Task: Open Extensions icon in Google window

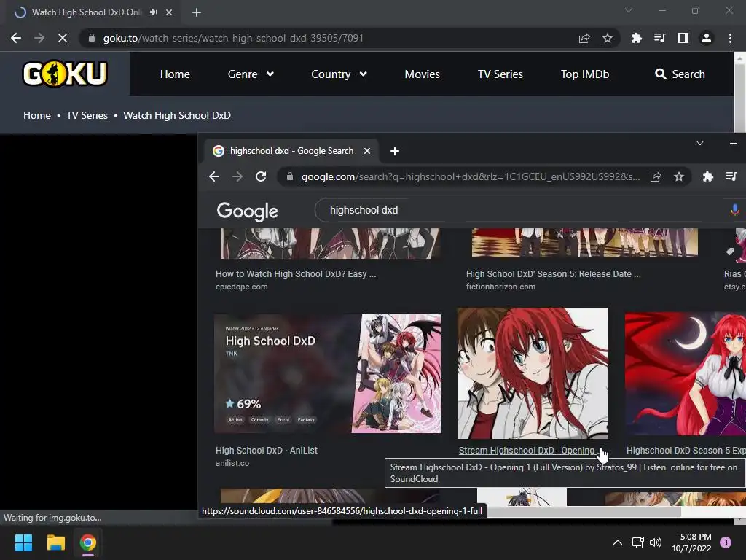Action: [708, 176]
